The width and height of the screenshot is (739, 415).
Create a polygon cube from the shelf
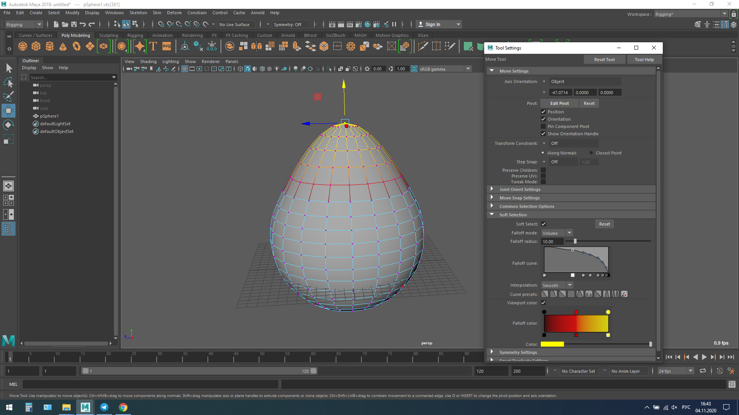pos(36,46)
